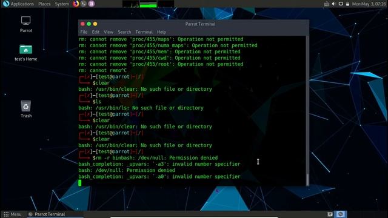The height and width of the screenshot is (218, 388).
Task: Click the "$ls" command line
Action: tap(97, 102)
